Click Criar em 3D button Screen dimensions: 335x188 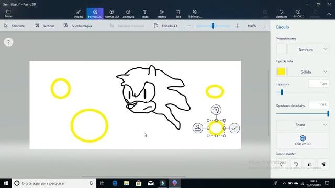point(303,140)
